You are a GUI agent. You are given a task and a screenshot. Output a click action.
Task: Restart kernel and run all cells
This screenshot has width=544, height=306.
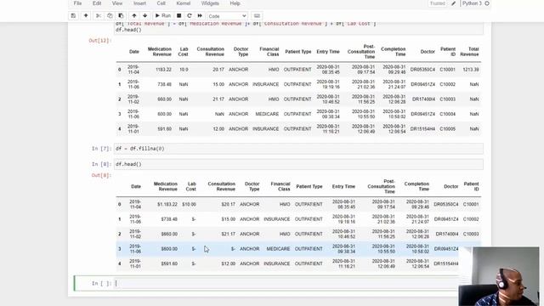click(x=200, y=16)
